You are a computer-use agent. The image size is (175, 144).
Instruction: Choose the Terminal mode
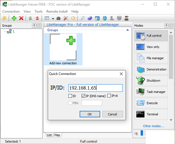(x=151, y=114)
